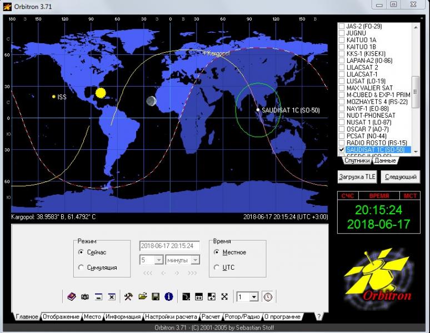Image resolution: width=430 pixels, height=333 pixels.
Task: Switch to the Ротор/Радио tab
Action: tap(242, 317)
